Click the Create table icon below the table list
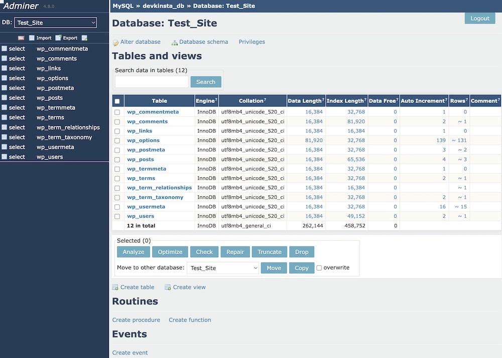 coord(115,287)
